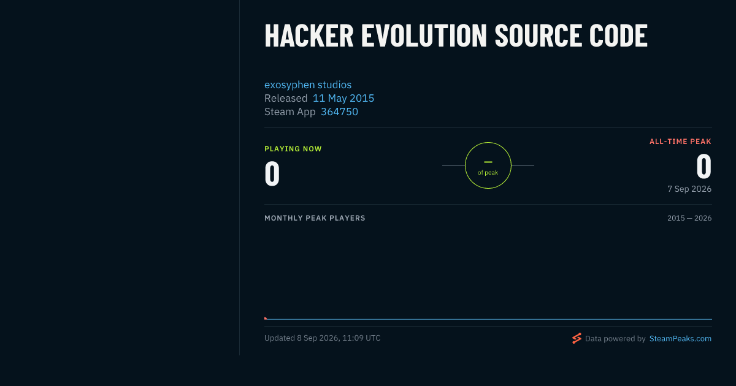Open Steam App ID 364750 link
Viewport: 736px width, 386px height.
pos(339,112)
